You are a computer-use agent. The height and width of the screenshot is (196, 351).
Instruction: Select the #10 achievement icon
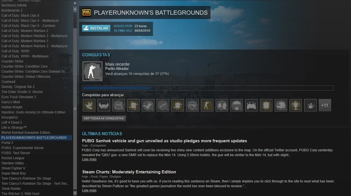pos(119,105)
